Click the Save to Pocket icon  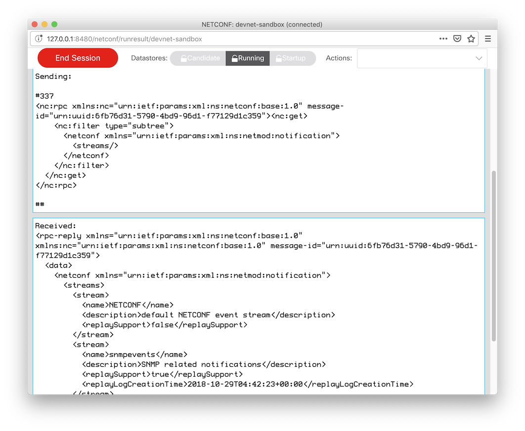(x=457, y=39)
